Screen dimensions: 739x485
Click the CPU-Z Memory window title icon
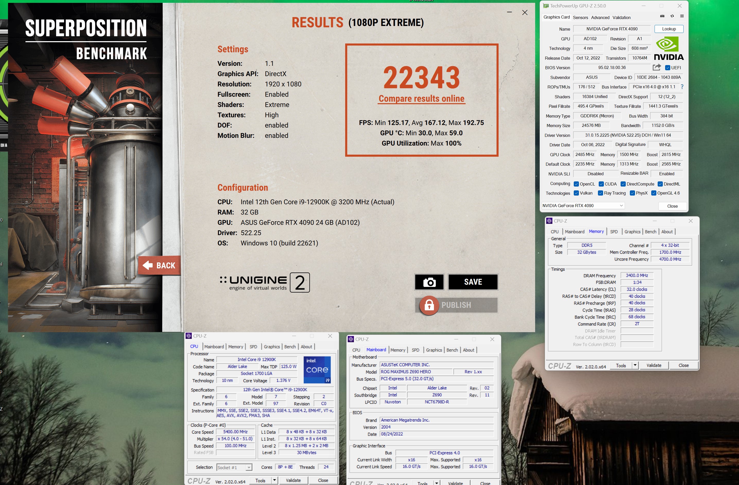549,221
